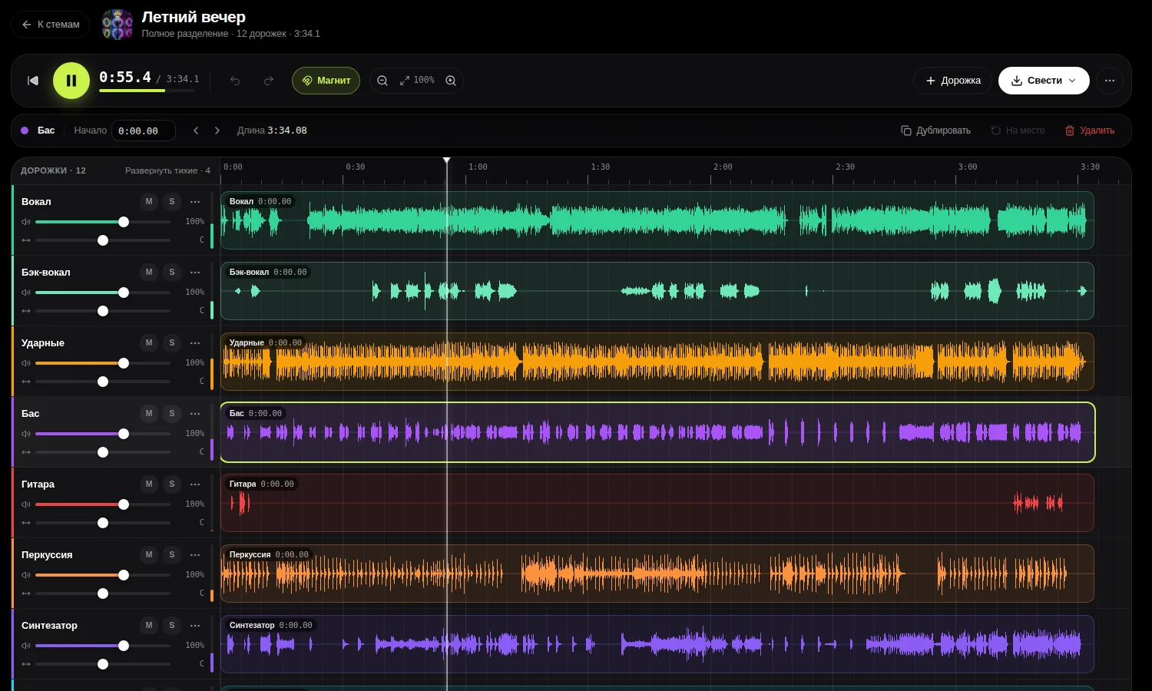Mute the Бас track

click(149, 414)
